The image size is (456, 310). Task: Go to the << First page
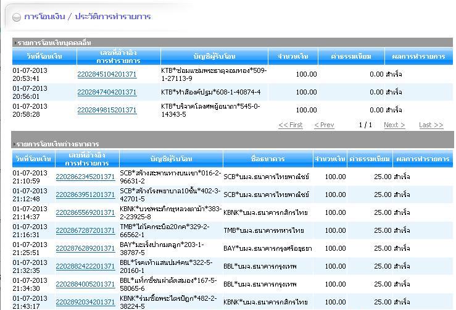[290, 125]
